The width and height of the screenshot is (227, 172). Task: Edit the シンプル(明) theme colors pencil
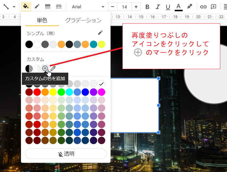click(100, 33)
